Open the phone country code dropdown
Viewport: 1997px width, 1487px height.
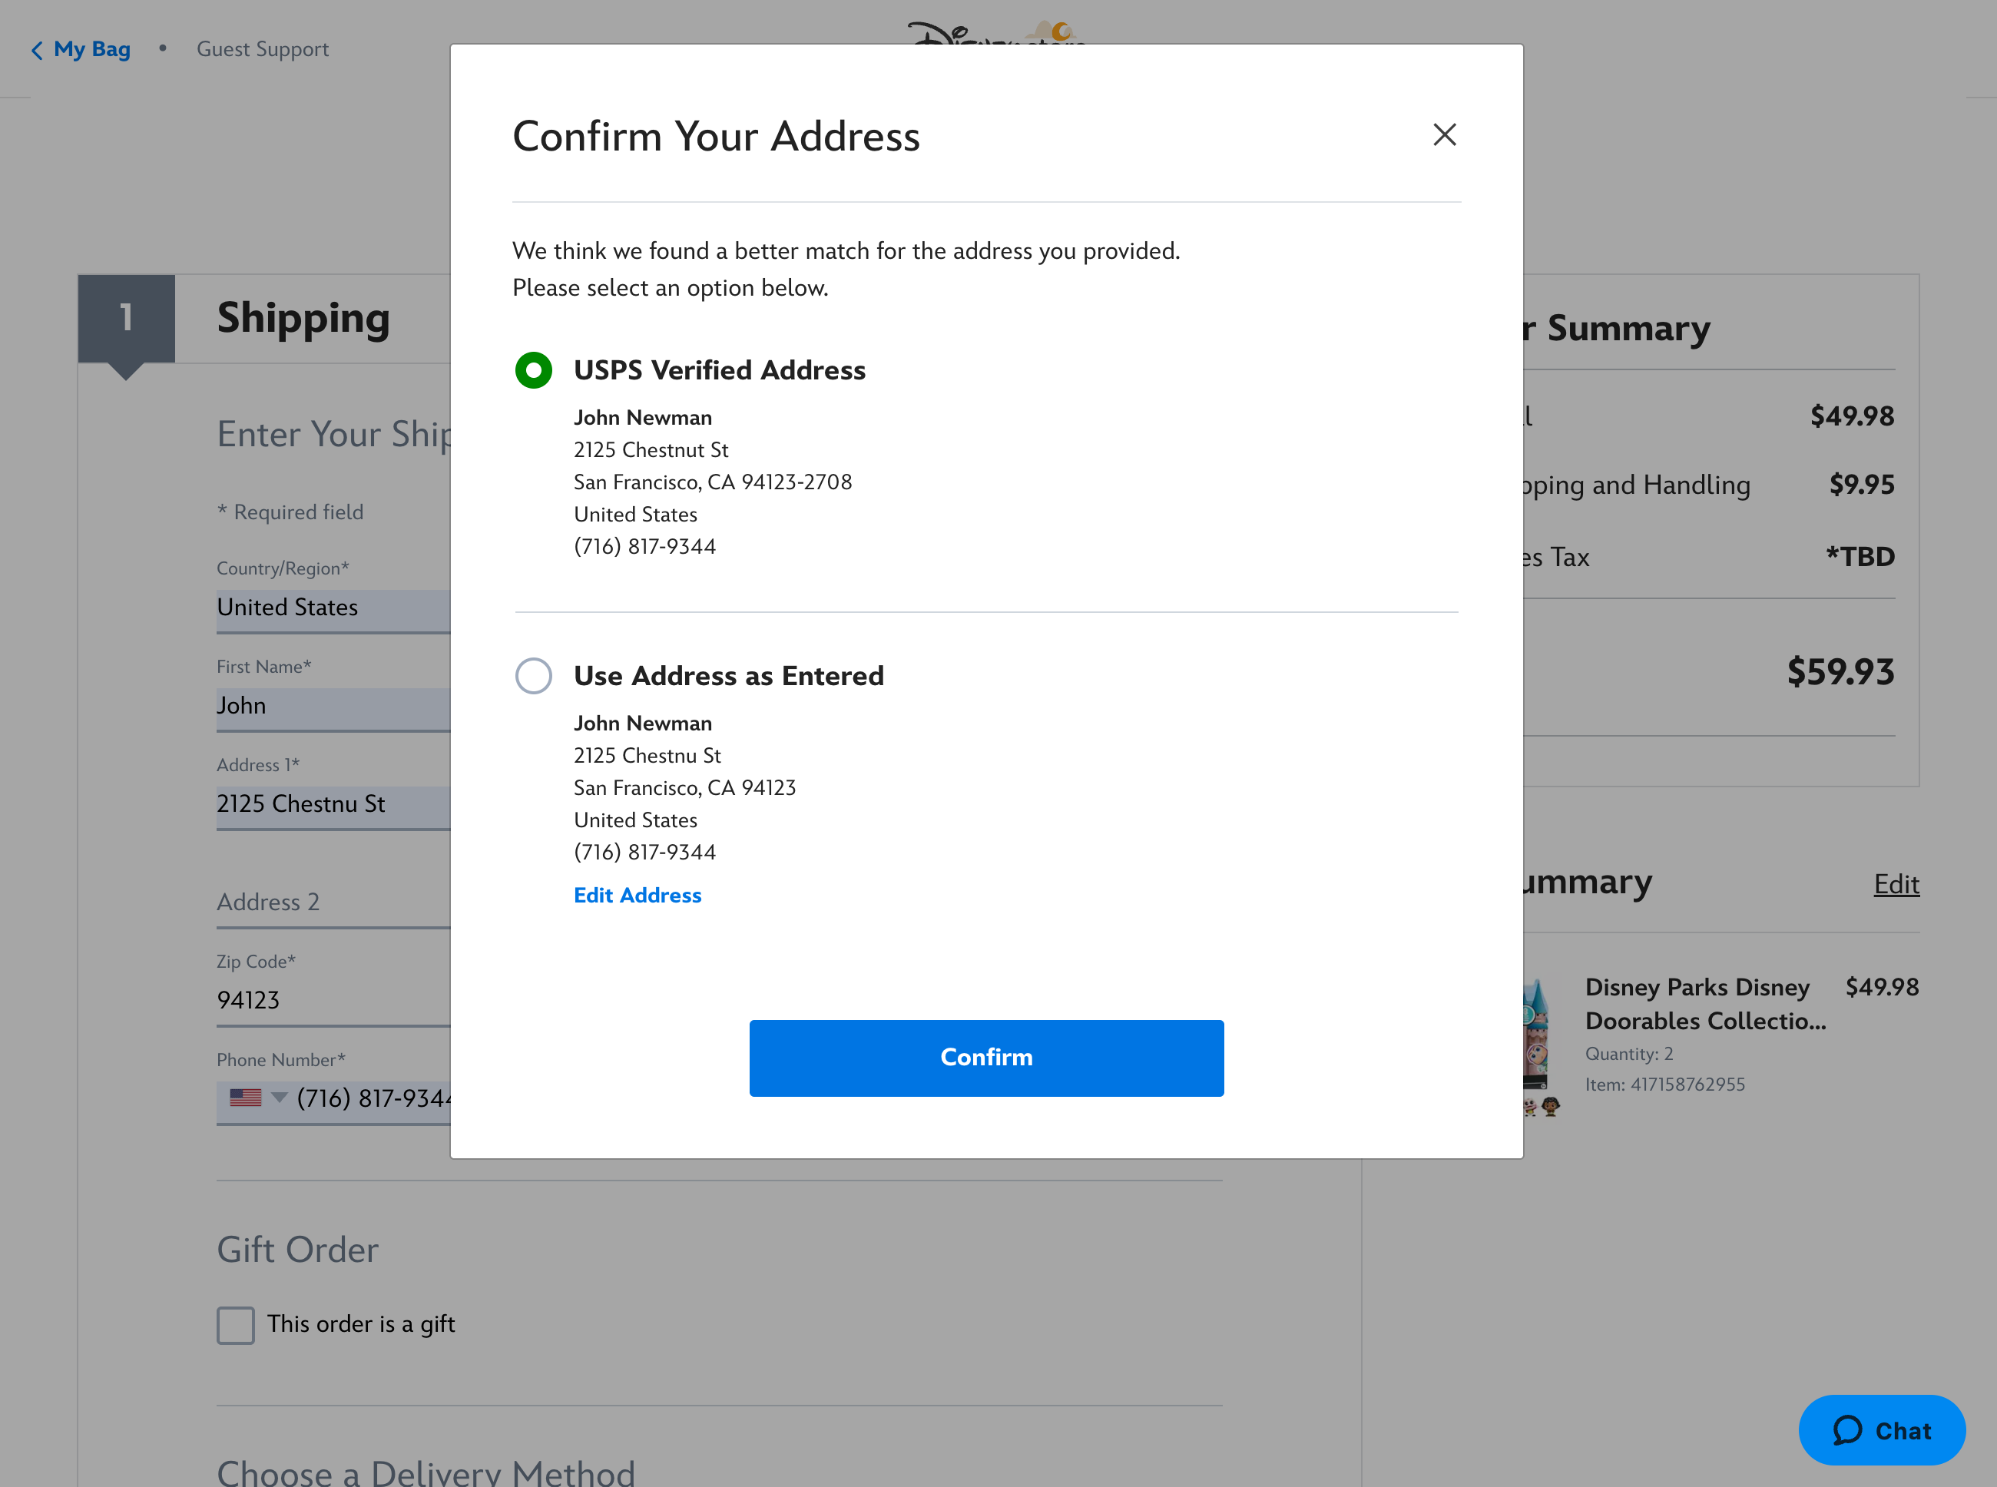(279, 1098)
